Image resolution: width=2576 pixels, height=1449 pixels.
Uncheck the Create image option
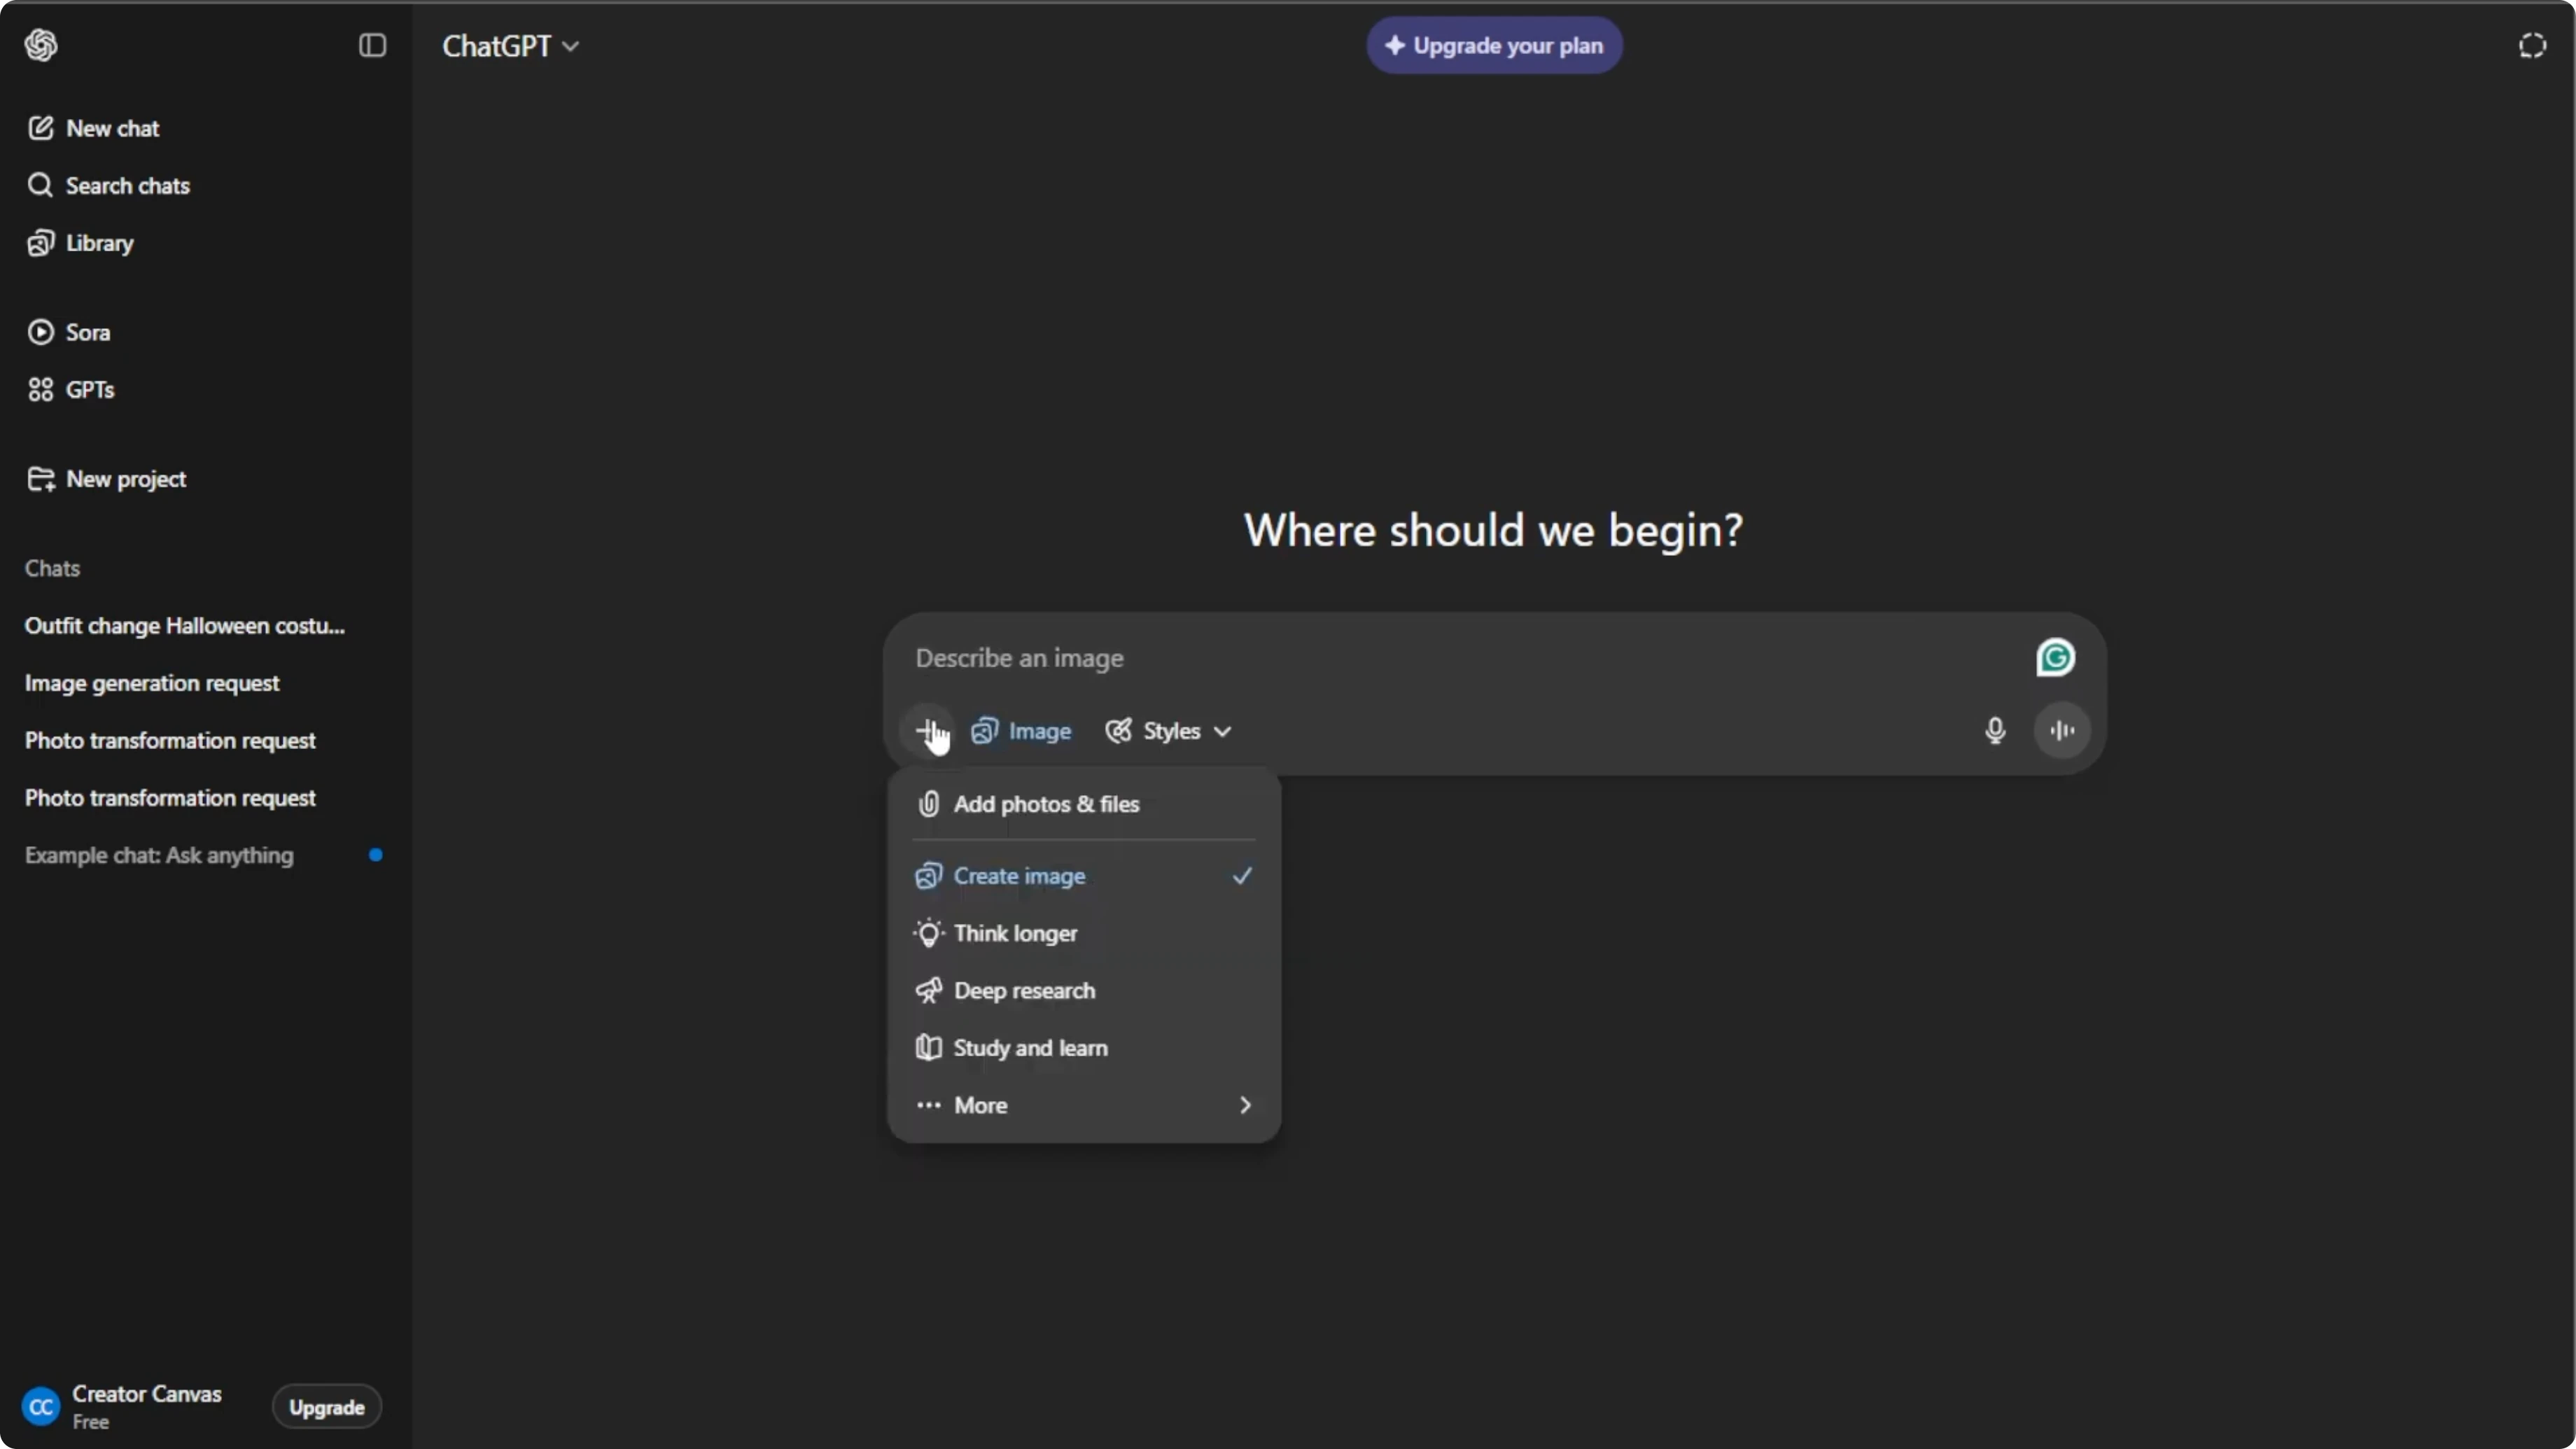click(x=1084, y=876)
